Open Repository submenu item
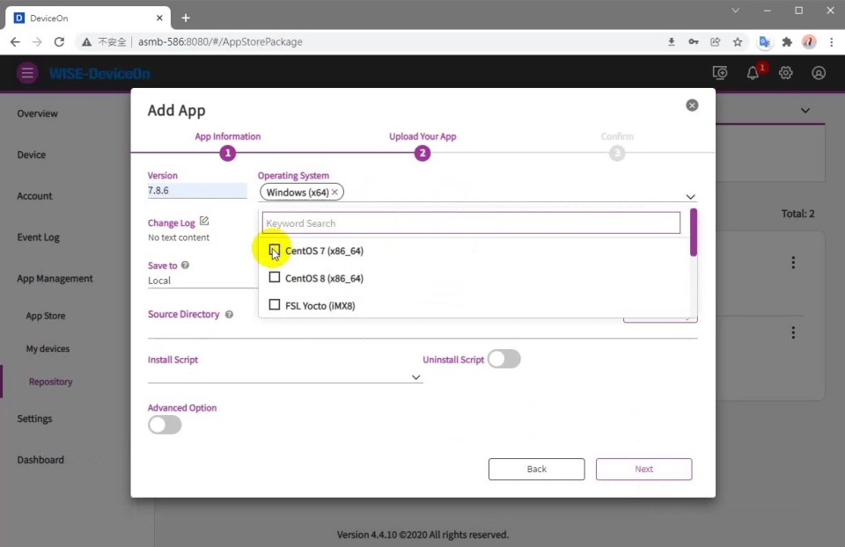Image resolution: width=845 pixels, height=547 pixels. pos(51,382)
